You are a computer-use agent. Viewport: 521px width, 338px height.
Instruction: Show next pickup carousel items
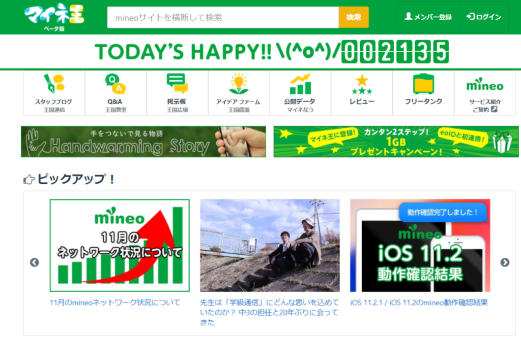[x=505, y=262]
